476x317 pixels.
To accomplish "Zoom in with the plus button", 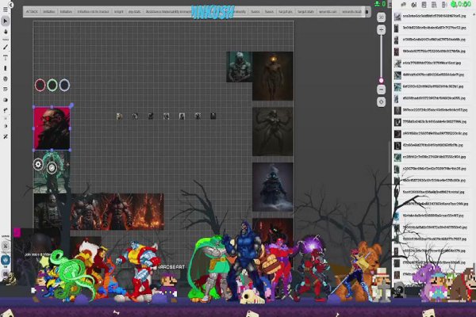I will pyautogui.click(x=382, y=30).
